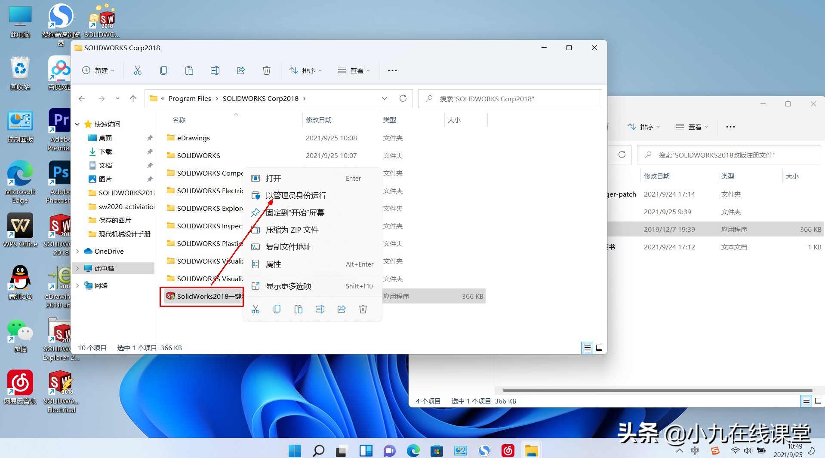Screen dimensions: 825x458
Task: Click the trash delete icon in the context menu
Action: [363, 309]
